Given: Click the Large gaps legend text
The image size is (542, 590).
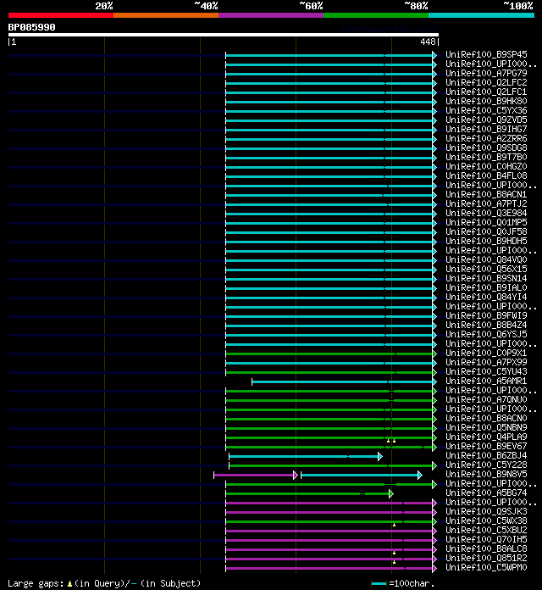Looking at the screenshot, I should point(104,583).
